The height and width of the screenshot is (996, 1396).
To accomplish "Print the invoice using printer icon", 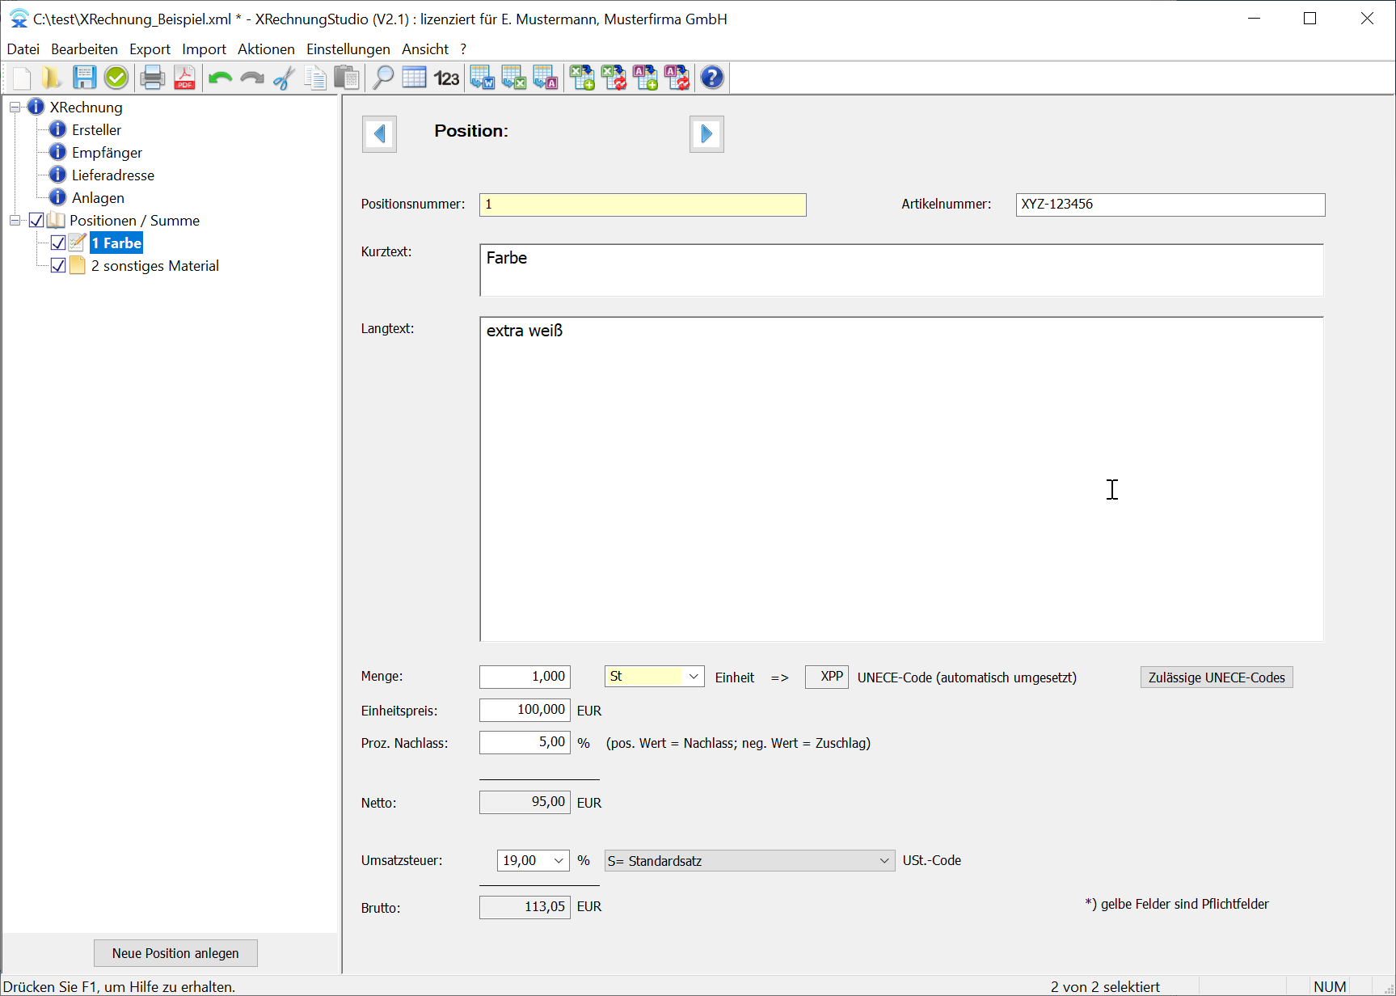I will (x=152, y=78).
